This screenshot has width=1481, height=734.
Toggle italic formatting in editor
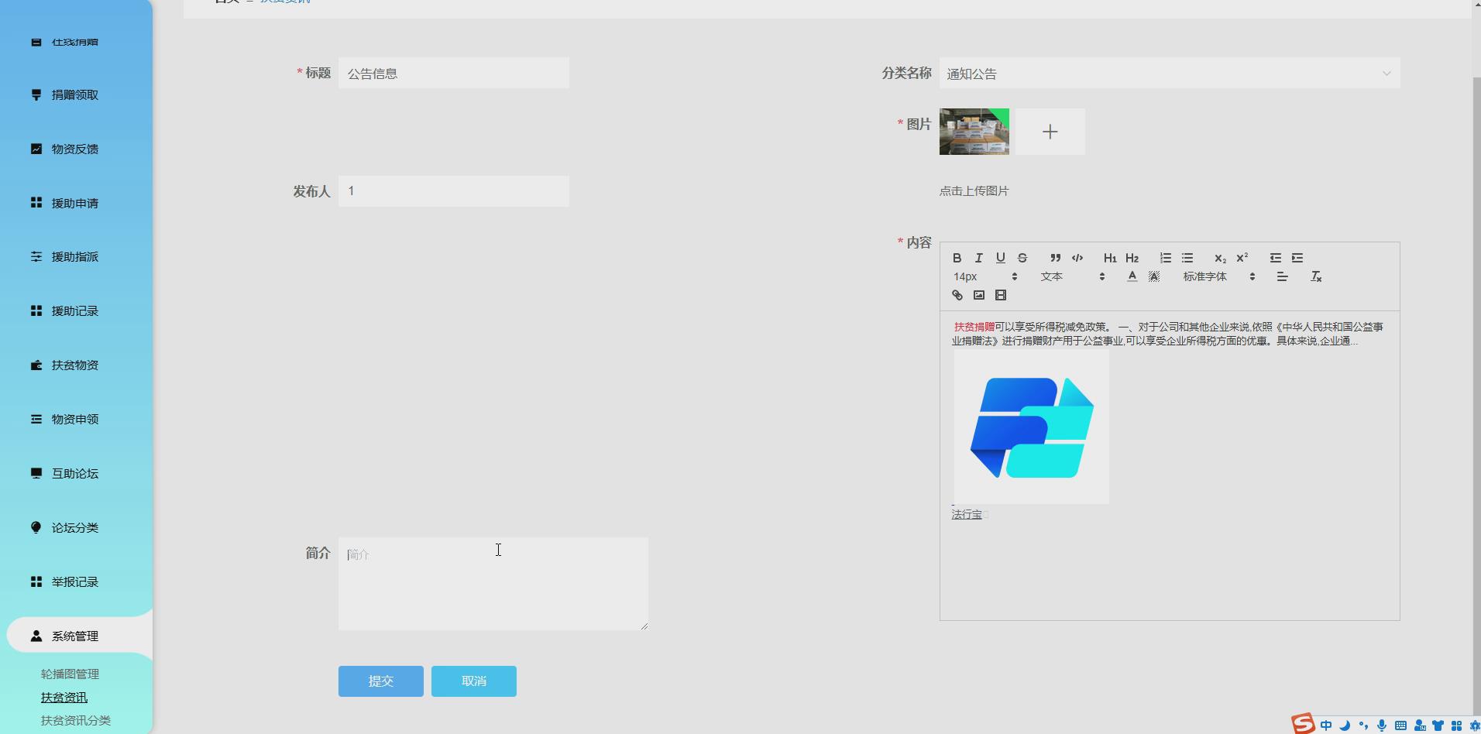click(978, 258)
